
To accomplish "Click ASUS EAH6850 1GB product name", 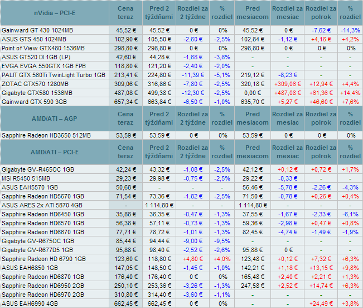I will coord(30,268).
